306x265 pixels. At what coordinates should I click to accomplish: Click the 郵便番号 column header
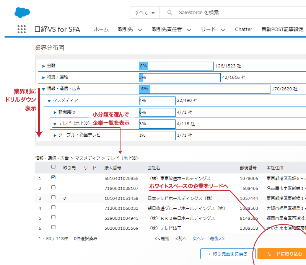(x=248, y=168)
